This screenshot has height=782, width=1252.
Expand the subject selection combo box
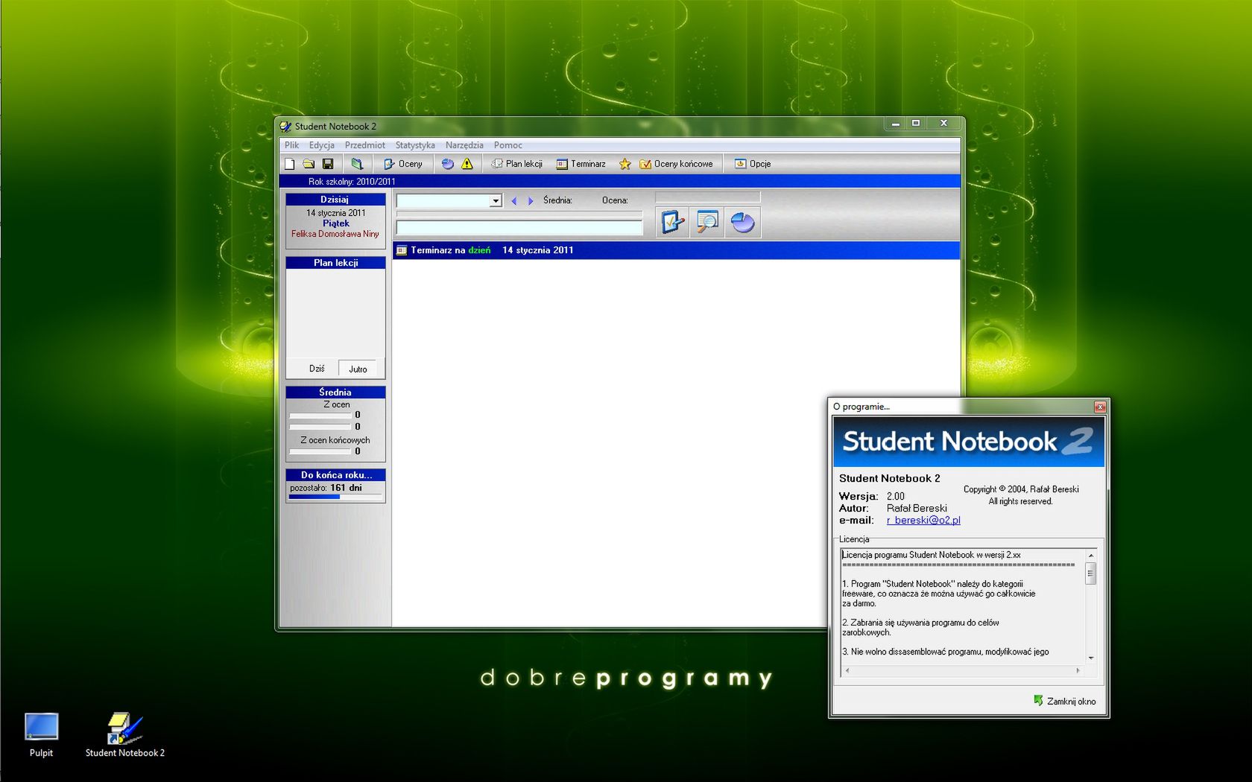click(496, 200)
